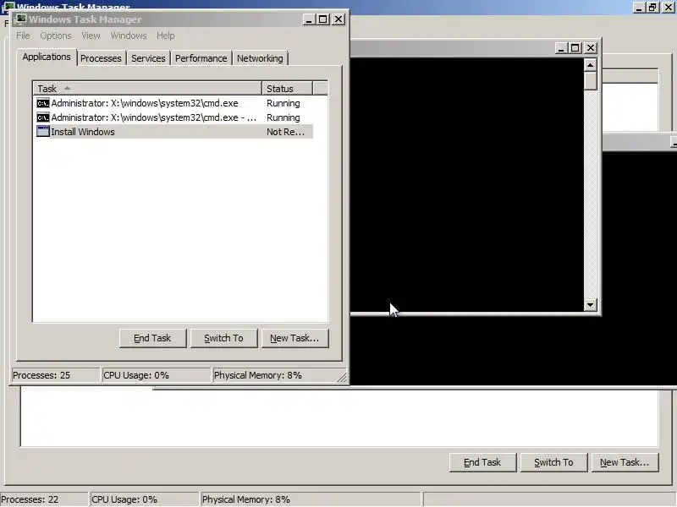Switch to the Networking tab
This screenshot has width=677, height=507.
[260, 58]
